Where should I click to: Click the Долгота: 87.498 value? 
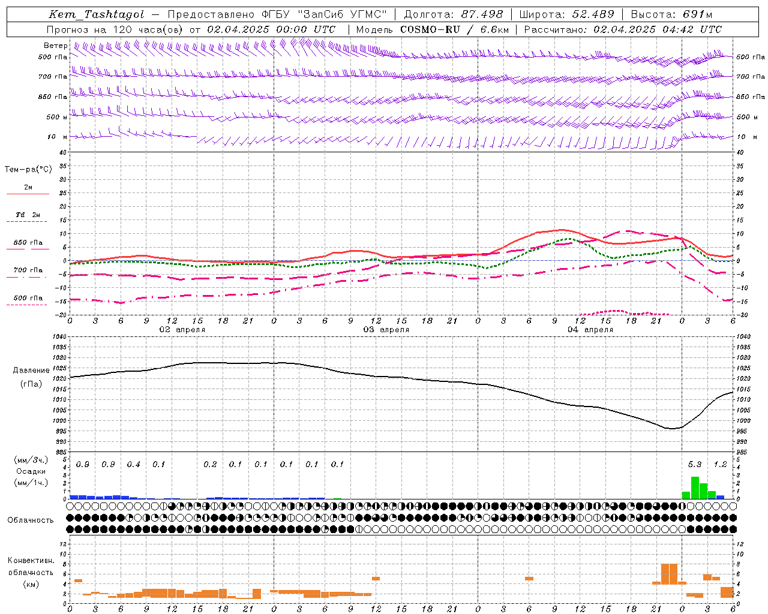pyautogui.click(x=454, y=14)
